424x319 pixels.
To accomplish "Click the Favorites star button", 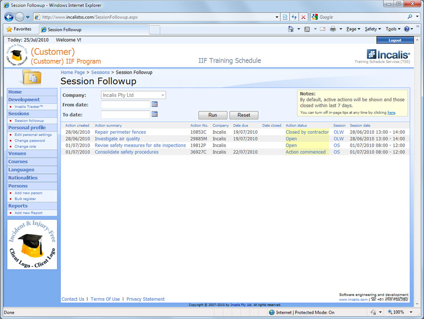I will 19,29.
